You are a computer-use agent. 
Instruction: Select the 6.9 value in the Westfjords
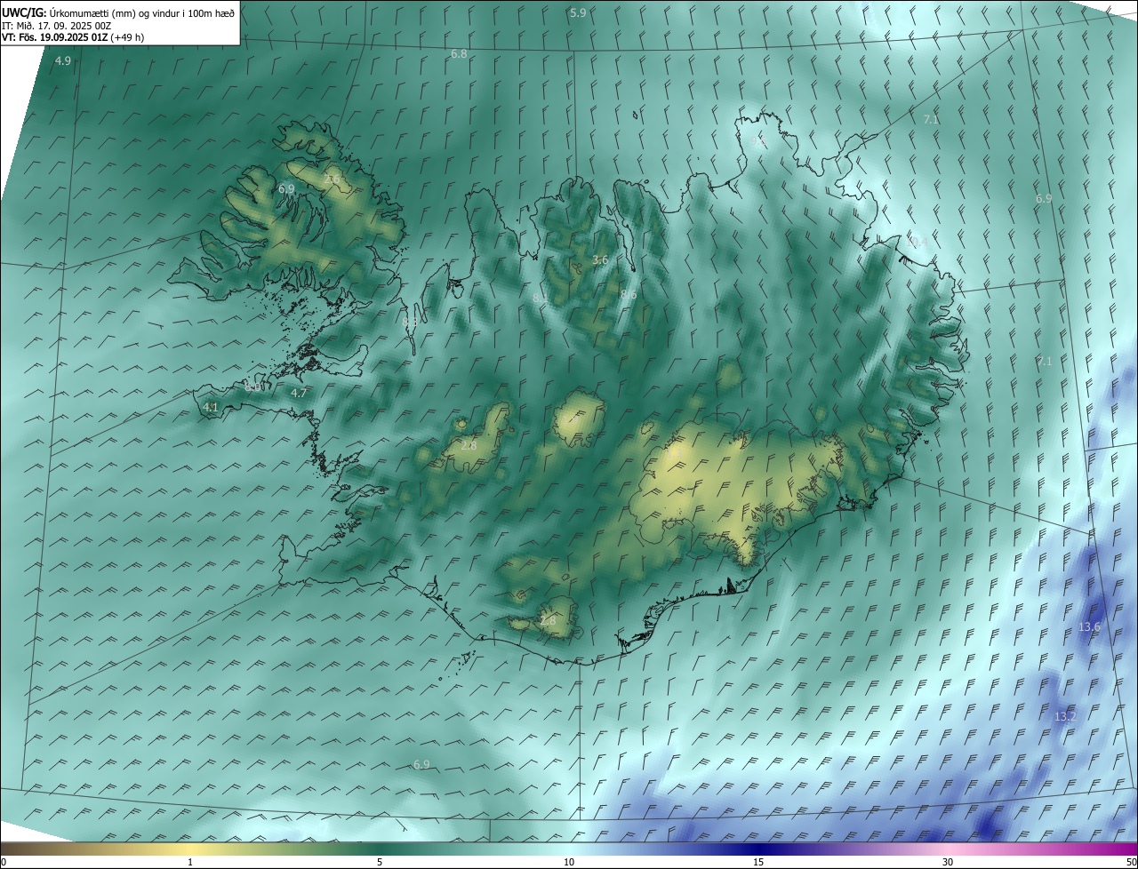coord(286,189)
